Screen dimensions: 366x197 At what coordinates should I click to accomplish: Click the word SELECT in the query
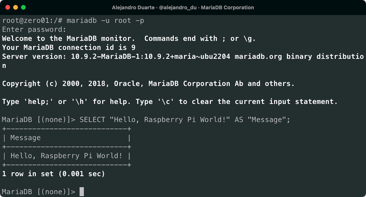click(92, 120)
